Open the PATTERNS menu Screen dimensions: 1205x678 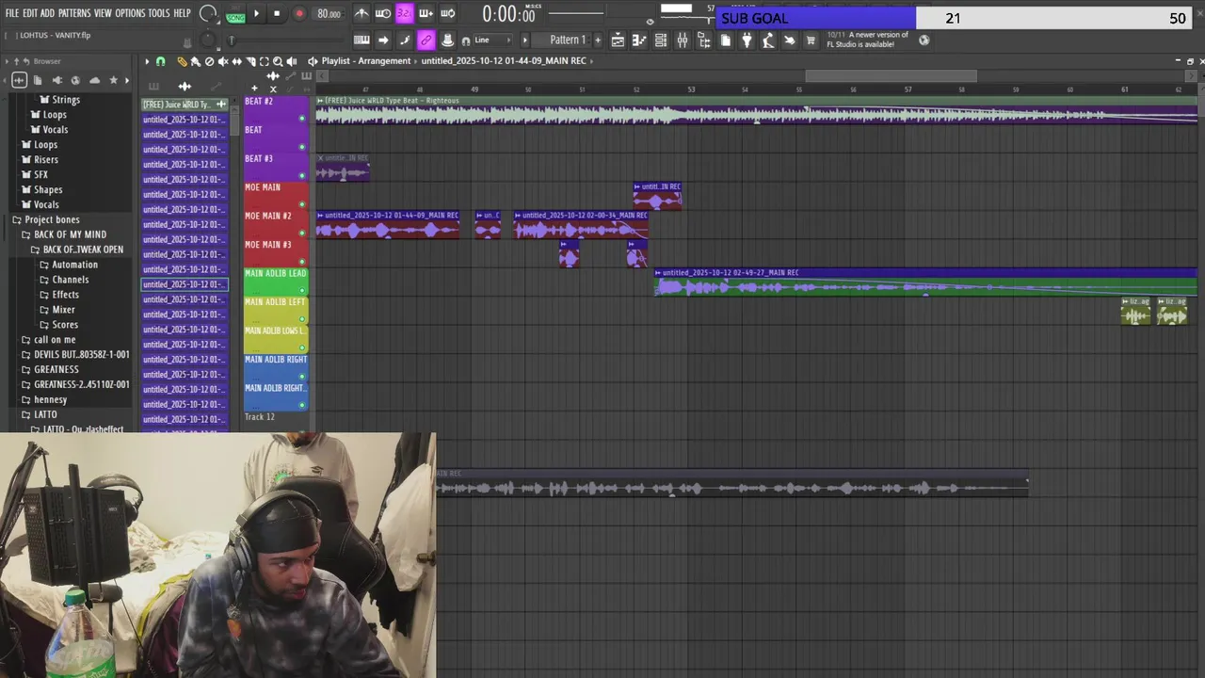(x=74, y=13)
